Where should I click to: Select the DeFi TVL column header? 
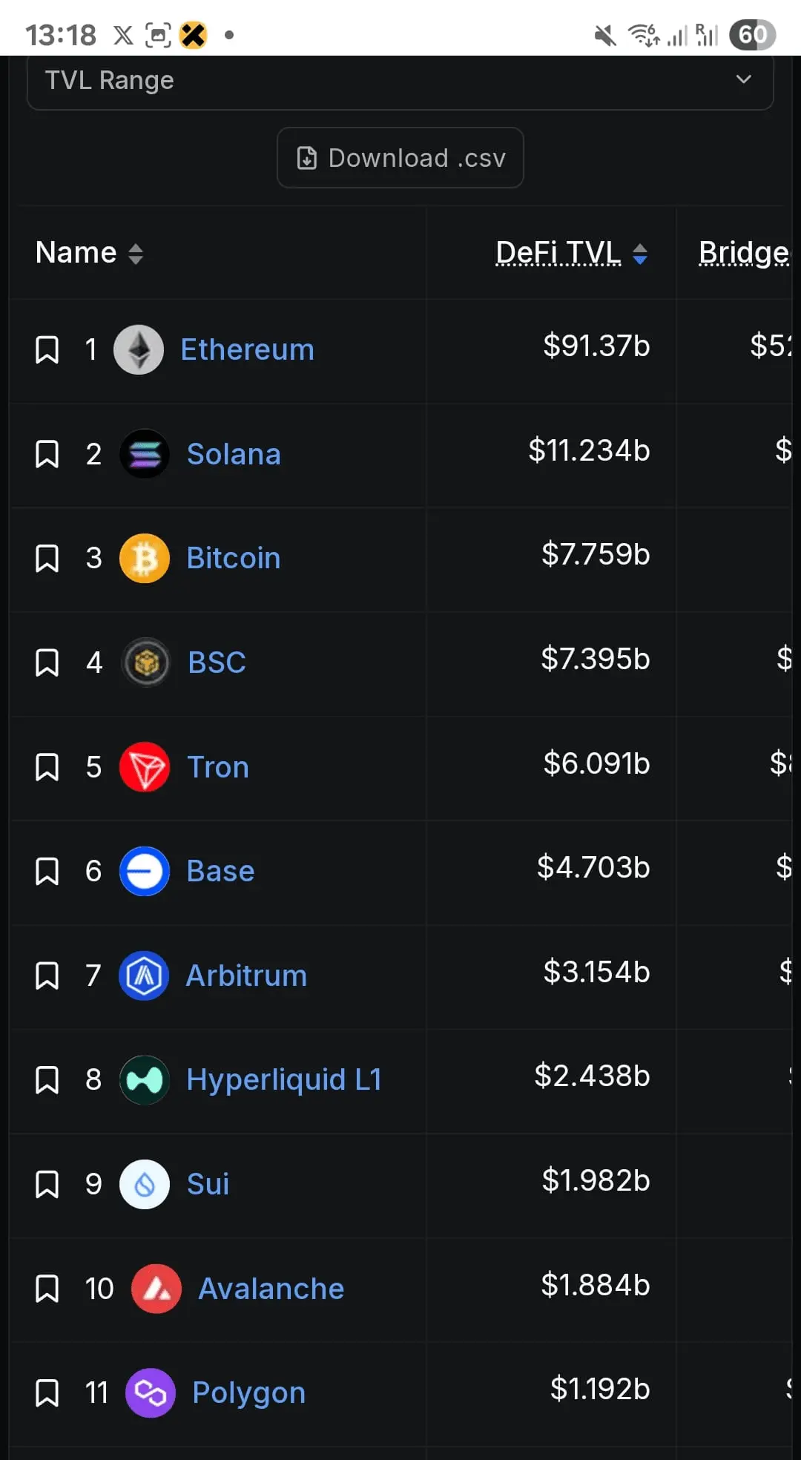558,253
